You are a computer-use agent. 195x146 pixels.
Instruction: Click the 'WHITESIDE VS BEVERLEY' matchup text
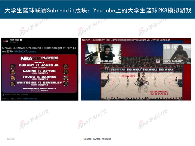(x=39, y=83)
